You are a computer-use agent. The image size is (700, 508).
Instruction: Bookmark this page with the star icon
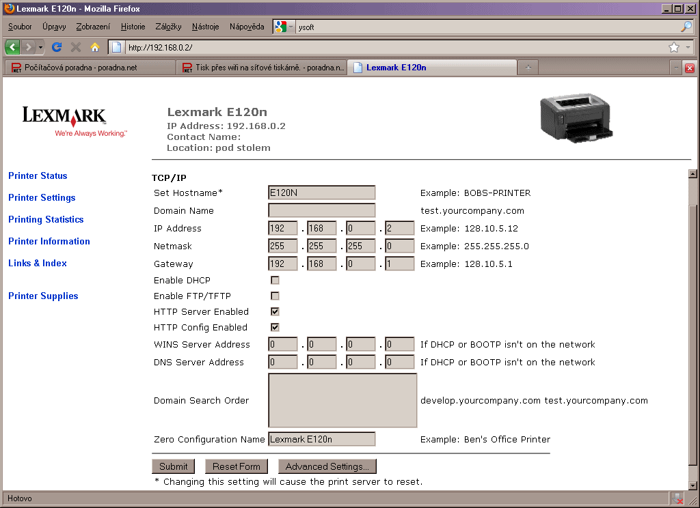click(673, 47)
